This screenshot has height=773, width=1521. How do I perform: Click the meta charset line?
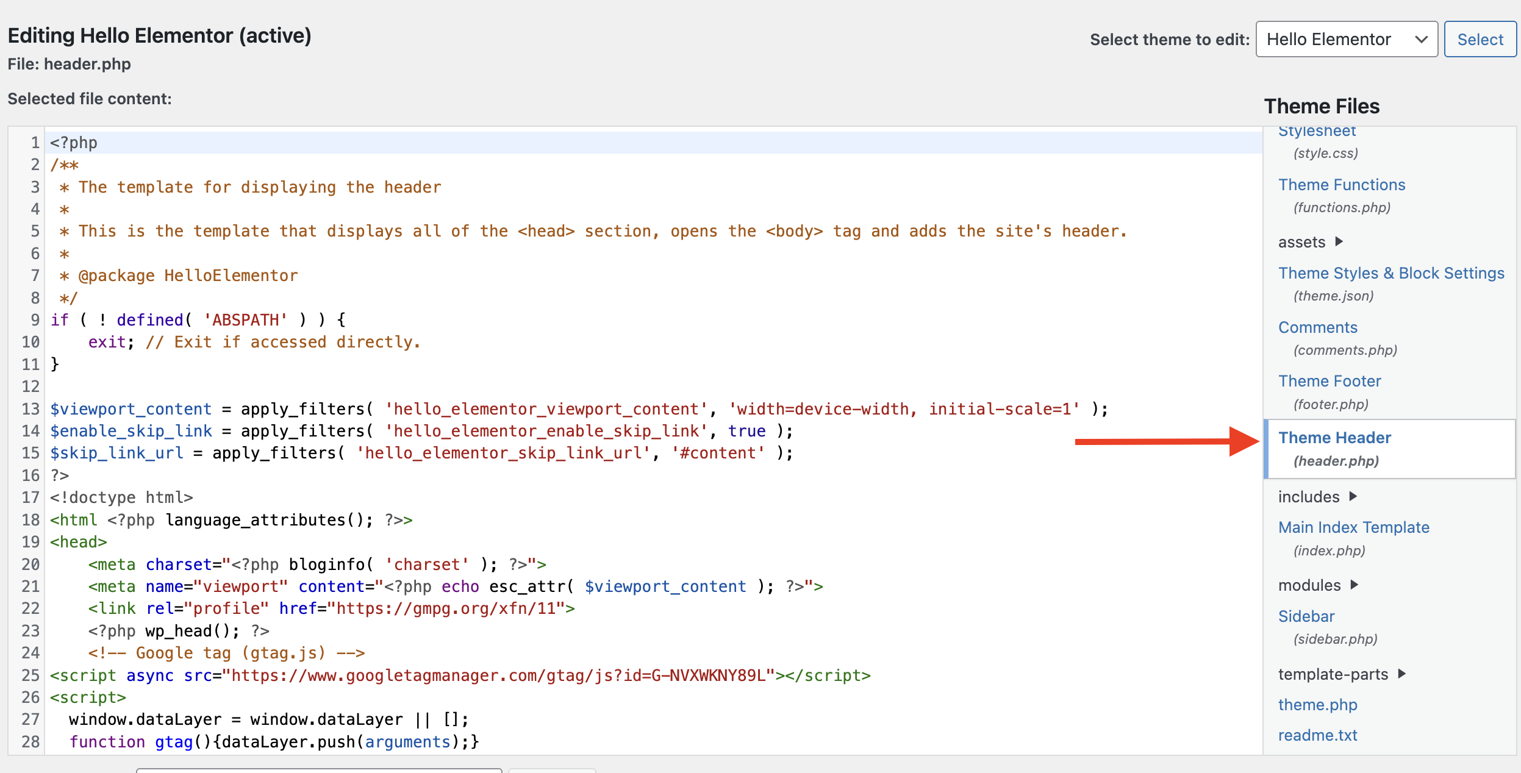[317, 565]
